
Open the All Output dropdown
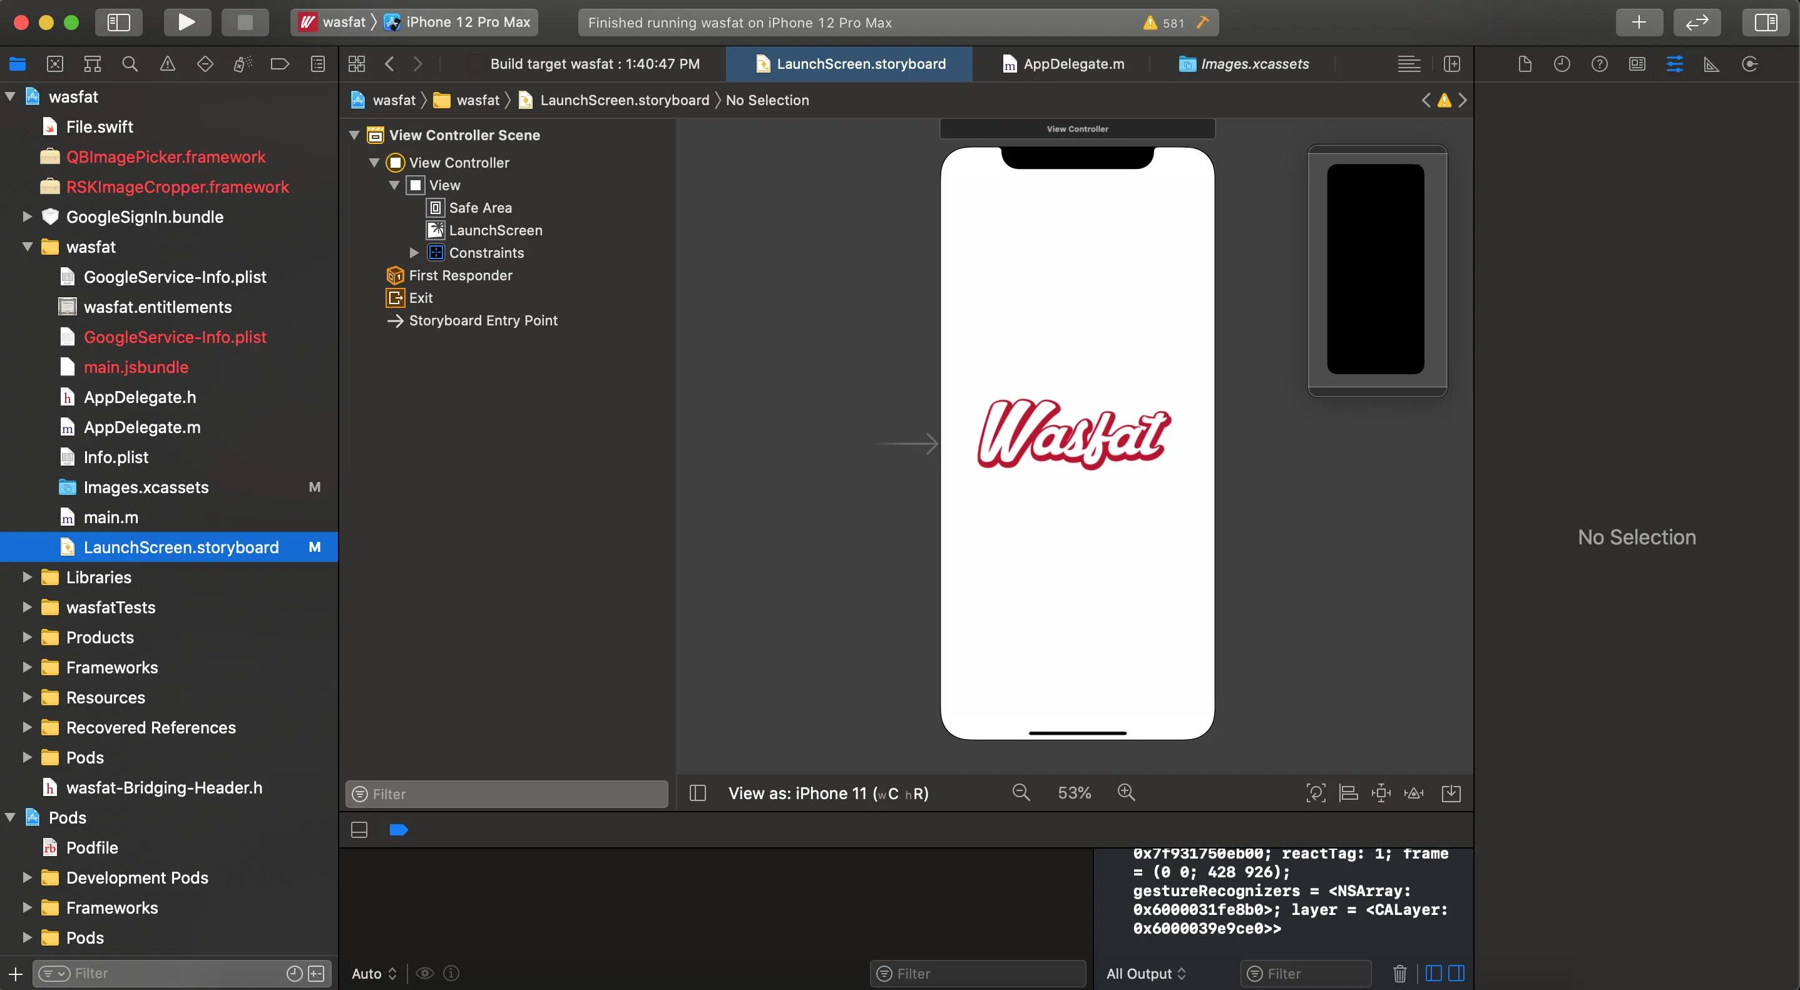pyautogui.click(x=1146, y=973)
